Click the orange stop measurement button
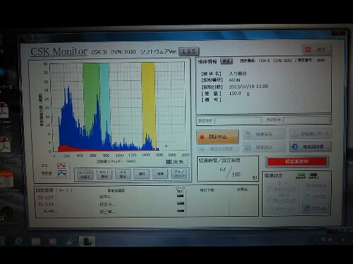The image size is (353, 264). pyautogui.click(x=217, y=137)
